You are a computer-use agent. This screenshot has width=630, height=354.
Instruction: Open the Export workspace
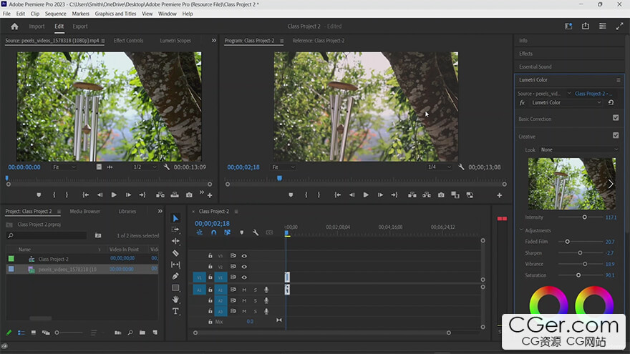[x=80, y=26]
